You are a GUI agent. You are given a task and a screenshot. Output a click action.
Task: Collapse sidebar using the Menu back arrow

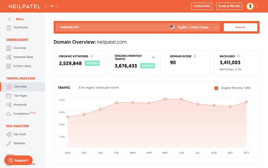[10, 19]
